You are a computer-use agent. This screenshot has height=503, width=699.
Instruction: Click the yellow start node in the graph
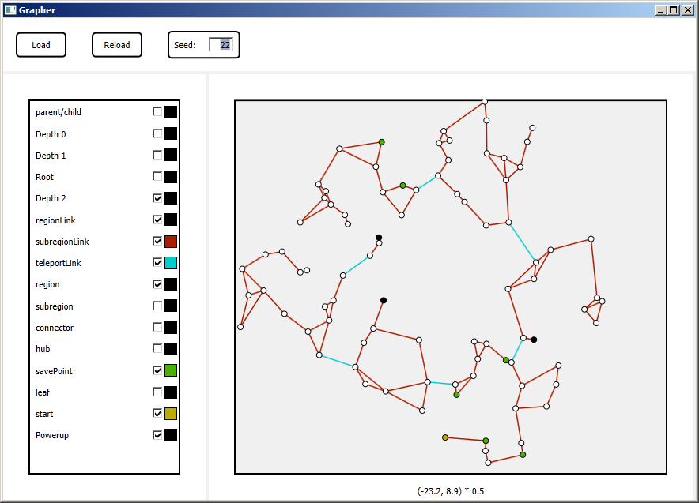pos(445,437)
